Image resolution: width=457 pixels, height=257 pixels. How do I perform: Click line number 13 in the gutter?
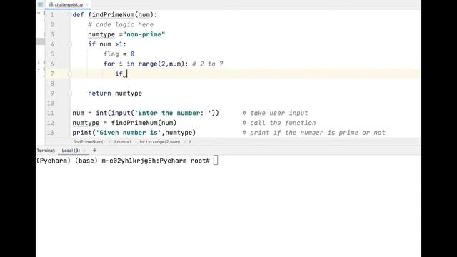coord(51,133)
